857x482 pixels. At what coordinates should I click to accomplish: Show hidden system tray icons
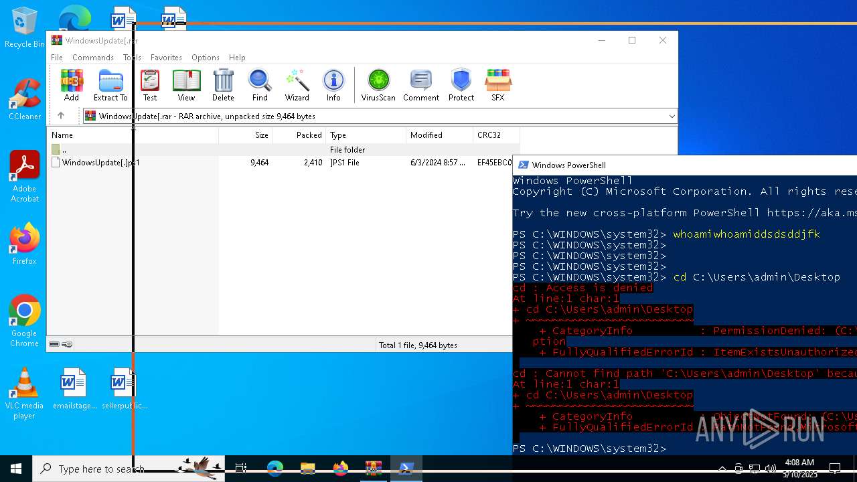pyautogui.click(x=722, y=469)
